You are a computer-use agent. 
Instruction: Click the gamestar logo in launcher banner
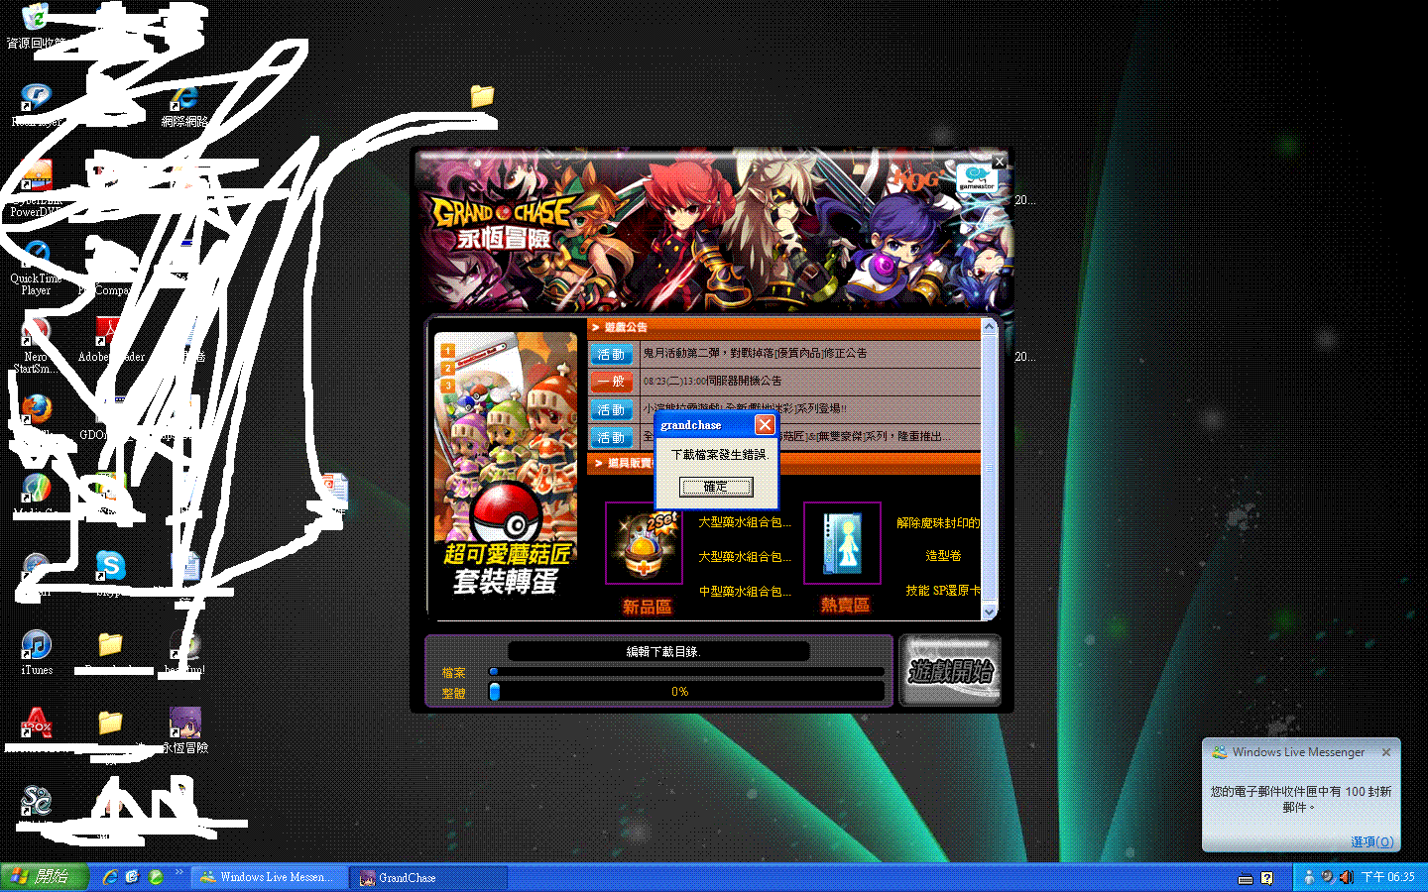click(977, 179)
